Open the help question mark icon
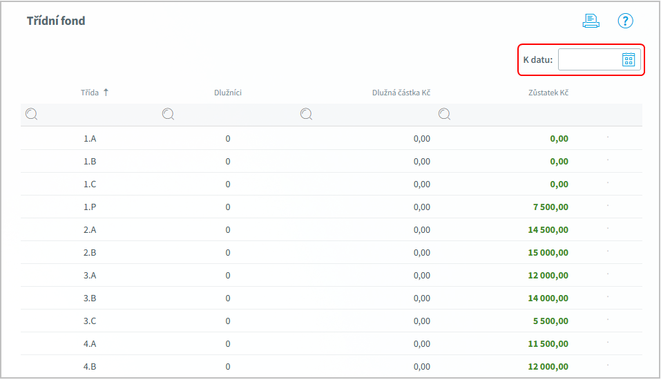This screenshot has height=380, width=661. [625, 20]
